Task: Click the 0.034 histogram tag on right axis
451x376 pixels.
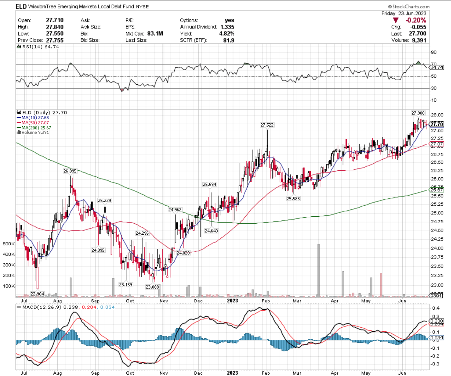Action: coord(437,338)
